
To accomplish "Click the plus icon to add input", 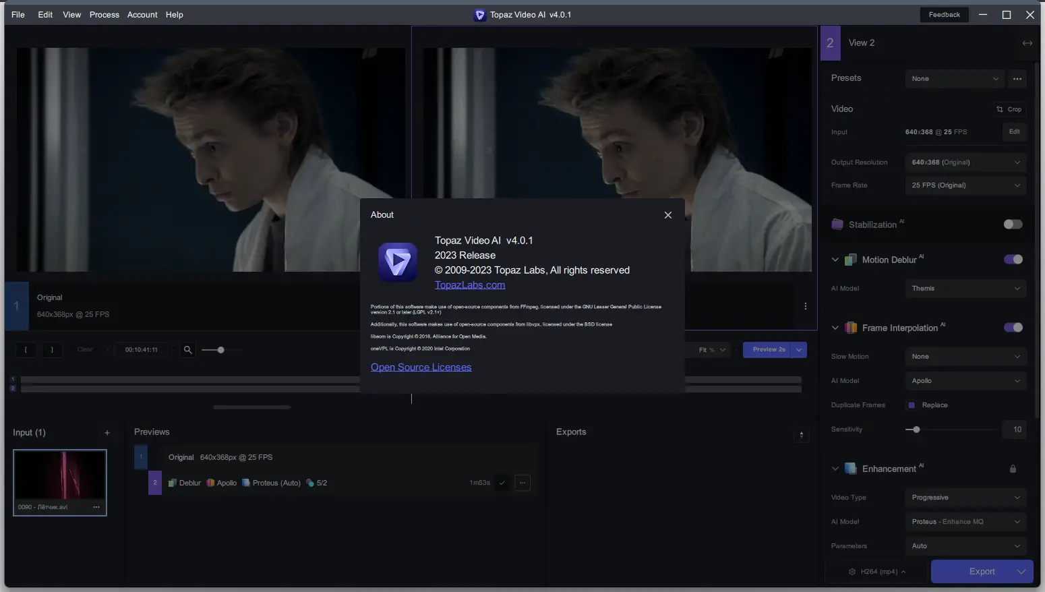I will [107, 433].
